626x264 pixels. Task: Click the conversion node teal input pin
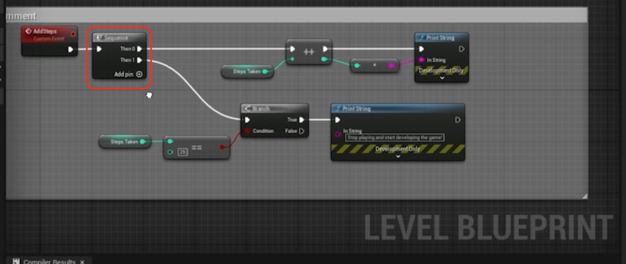(x=357, y=65)
